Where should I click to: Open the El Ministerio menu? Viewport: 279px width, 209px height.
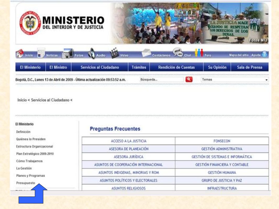click(x=30, y=67)
